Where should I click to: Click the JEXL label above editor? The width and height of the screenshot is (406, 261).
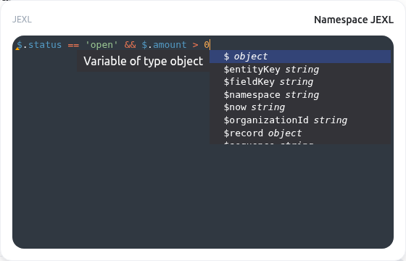[x=22, y=20]
